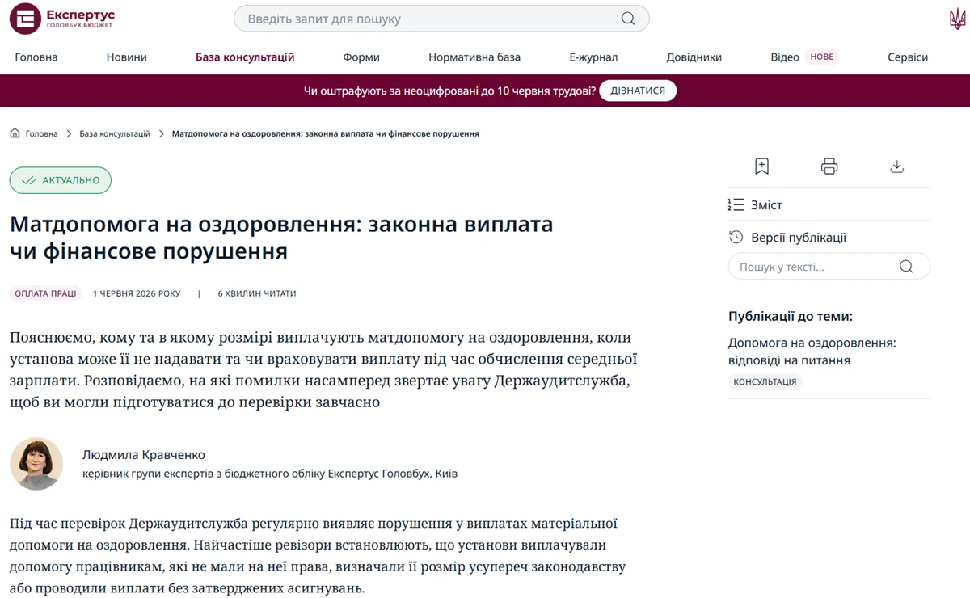Go to База консультацій breadcrumb link
The image size is (970, 598).
(x=115, y=133)
